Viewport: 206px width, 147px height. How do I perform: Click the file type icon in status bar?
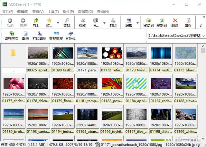(97, 145)
